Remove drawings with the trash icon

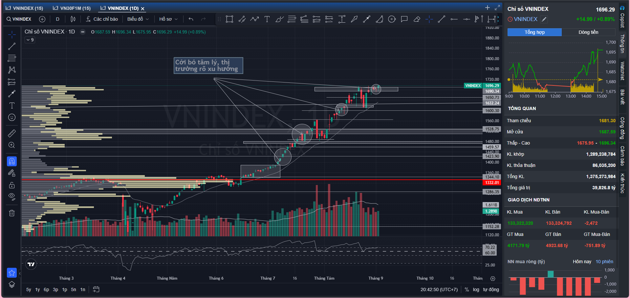(12, 213)
